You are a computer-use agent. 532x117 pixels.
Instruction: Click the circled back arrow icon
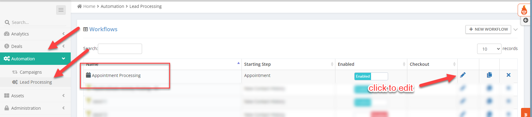(x=526, y=21)
